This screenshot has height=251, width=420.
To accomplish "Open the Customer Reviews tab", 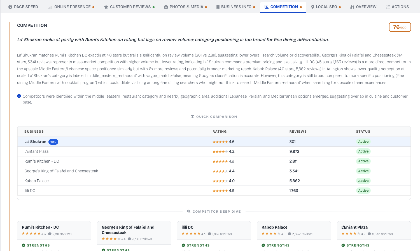I will click(x=129, y=7).
